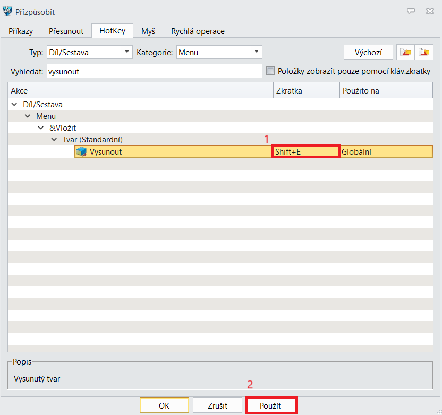Viewport: 442px width, 415px height.
Task: Select the Shift+E shortcut cell
Action: (x=305, y=152)
